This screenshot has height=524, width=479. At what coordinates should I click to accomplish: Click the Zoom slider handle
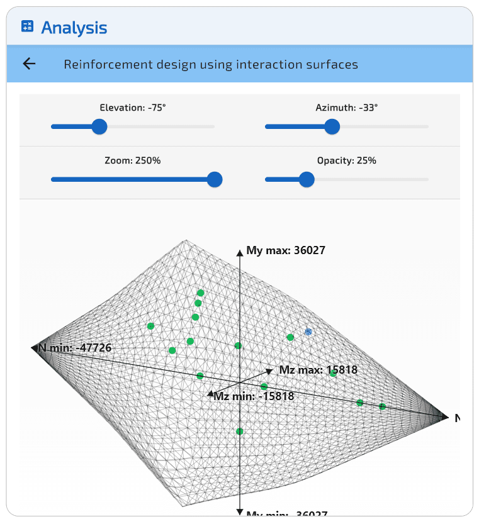215,179
